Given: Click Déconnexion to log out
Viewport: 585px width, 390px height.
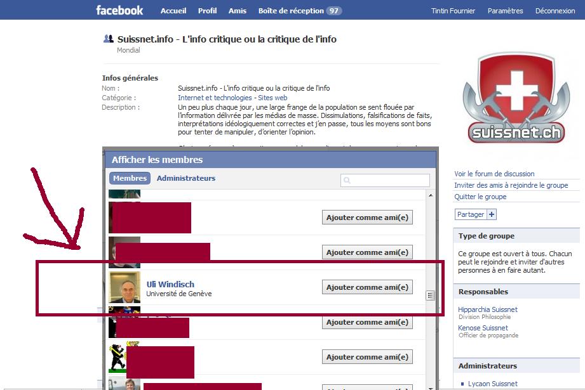Looking at the screenshot, I should coord(555,11).
